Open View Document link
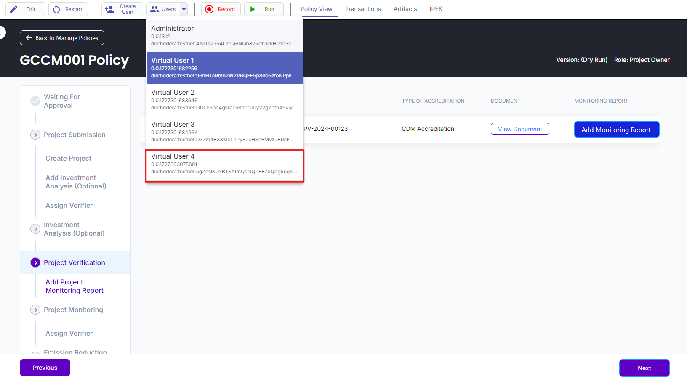 (520, 129)
